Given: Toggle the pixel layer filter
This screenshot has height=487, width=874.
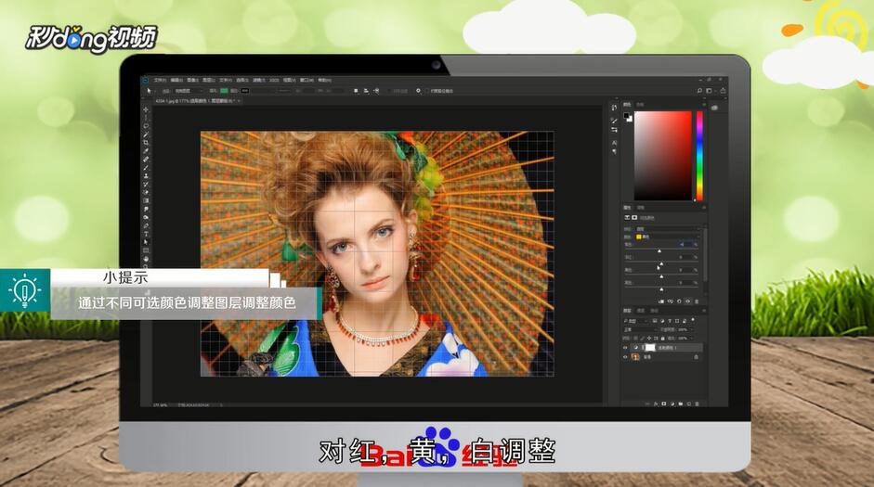Looking at the screenshot, I should [656, 321].
